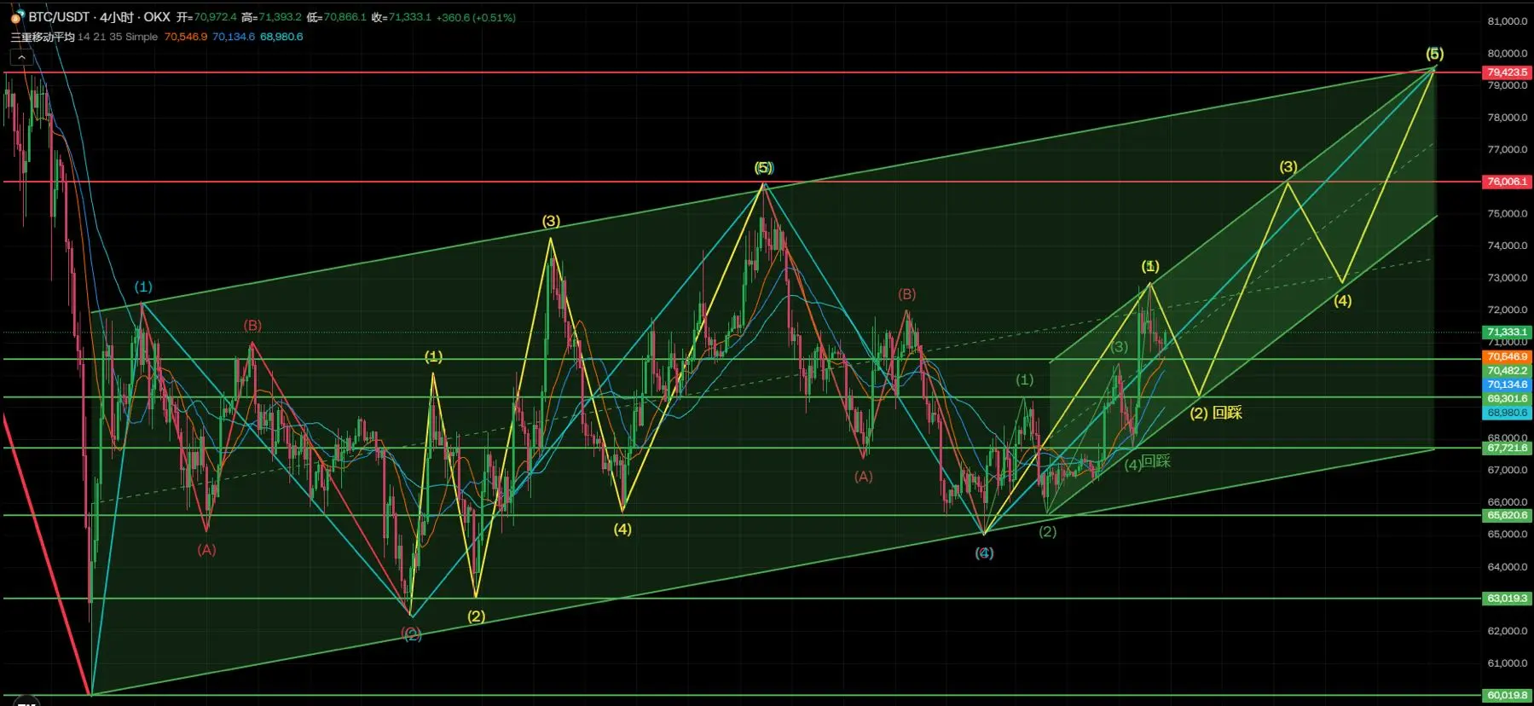This screenshot has height=706, width=1534.
Task: Select the green 60,019.8 price scale label
Action: tap(1508, 695)
